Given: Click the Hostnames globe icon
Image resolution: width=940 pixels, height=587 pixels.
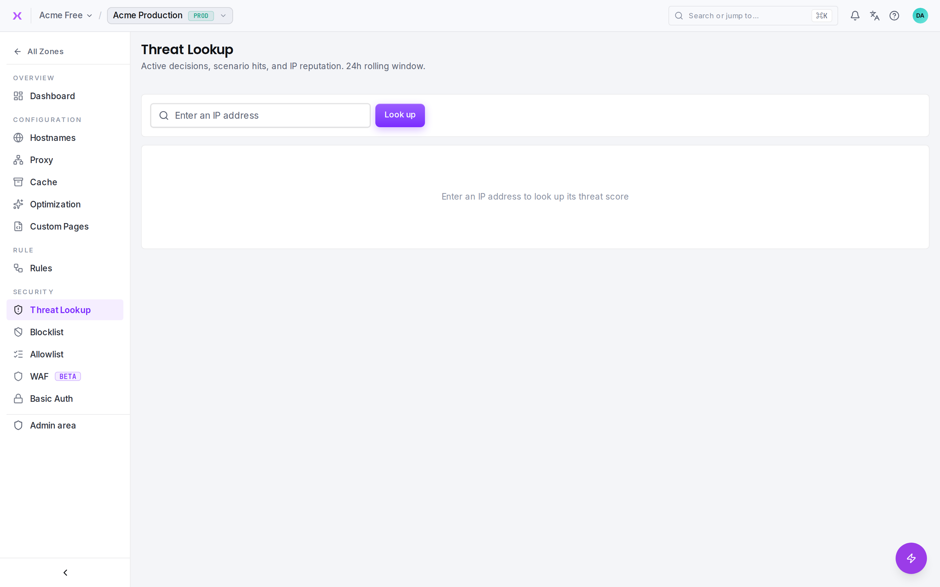Looking at the screenshot, I should [x=18, y=138].
